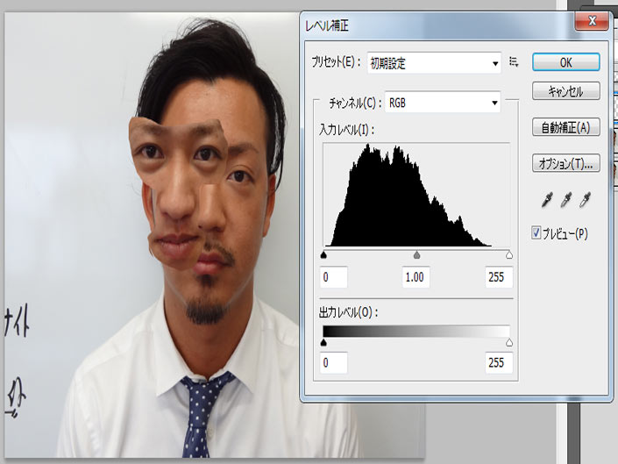Click the output black level slider handle
The image size is (618, 464).
pos(323,342)
